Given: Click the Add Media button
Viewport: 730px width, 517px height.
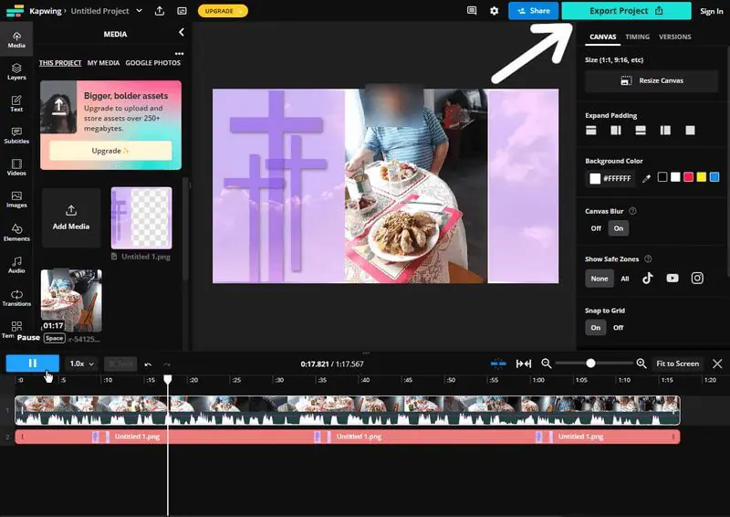Looking at the screenshot, I should pos(71,217).
